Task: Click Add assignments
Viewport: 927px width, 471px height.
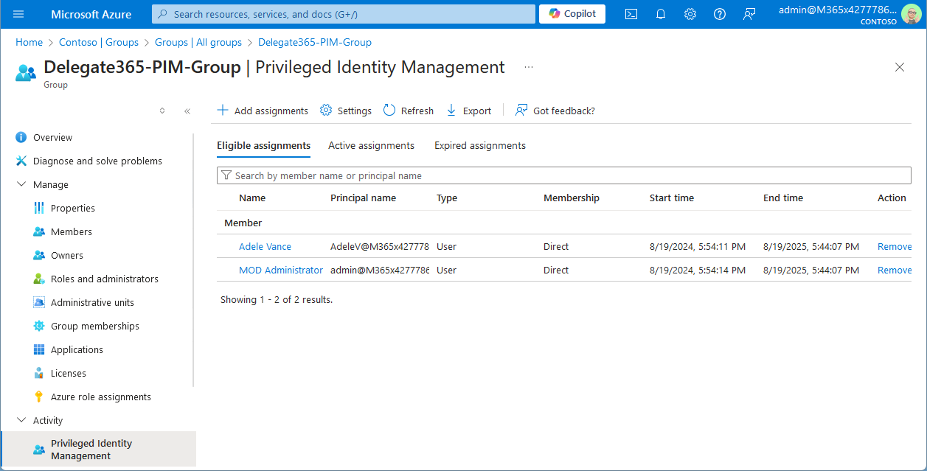Action: point(263,111)
